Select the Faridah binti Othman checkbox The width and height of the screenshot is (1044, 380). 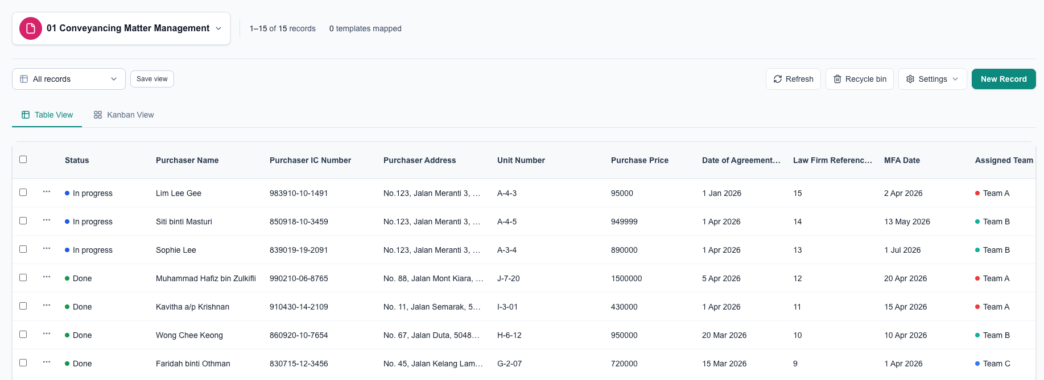(x=23, y=362)
